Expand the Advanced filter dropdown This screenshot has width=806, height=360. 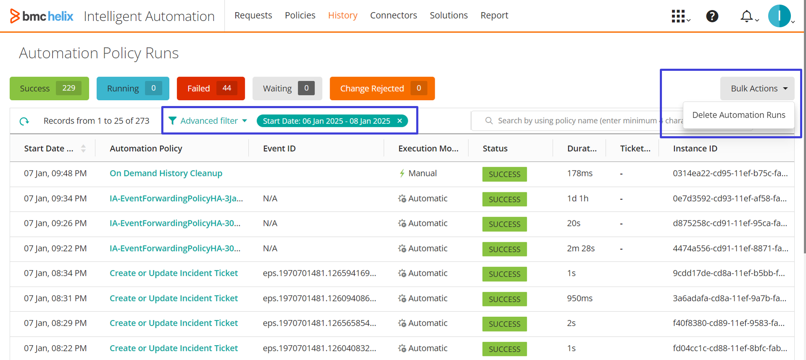(x=244, y=121)
